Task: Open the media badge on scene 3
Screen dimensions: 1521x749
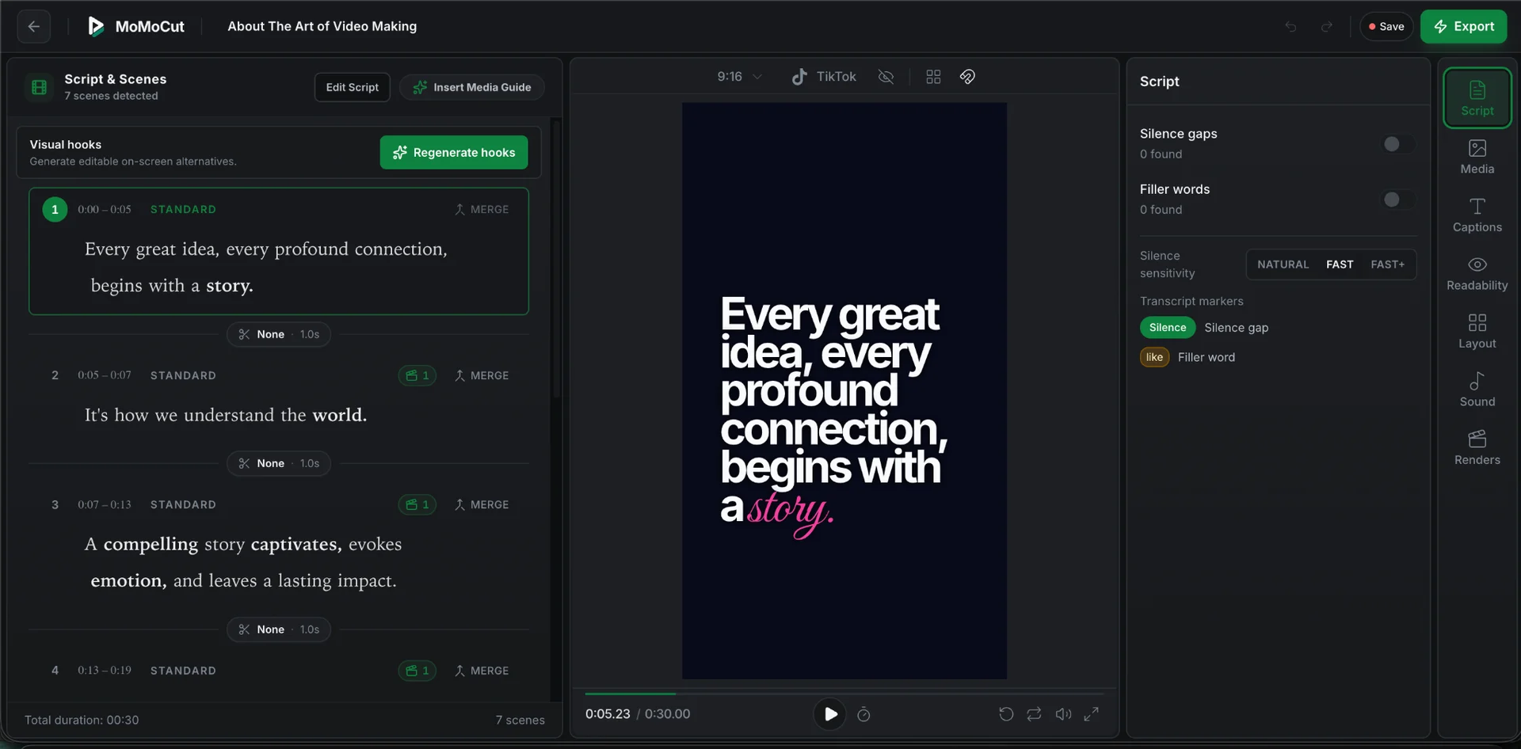Action: click(x=417, y=504)
